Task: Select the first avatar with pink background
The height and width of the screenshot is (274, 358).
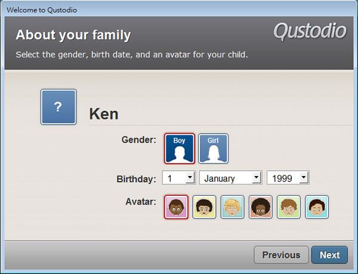Action: tap(175, 207)
